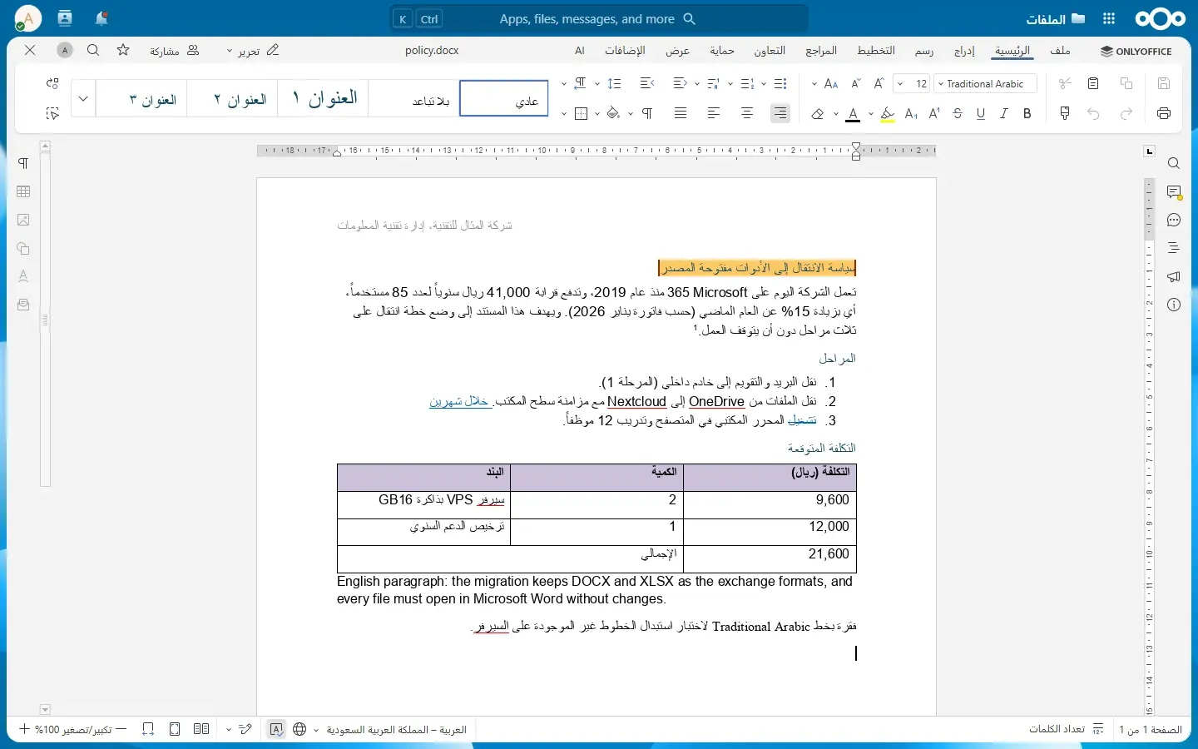
Task: Follow the خلال شهرين hyperlink in the document
Action: pos(460,401)
